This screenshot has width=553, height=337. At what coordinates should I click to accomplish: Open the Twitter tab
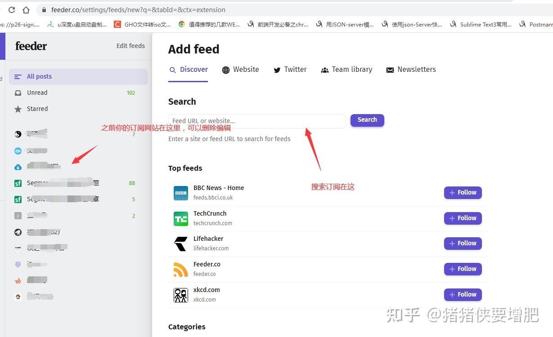pos(290,70)
